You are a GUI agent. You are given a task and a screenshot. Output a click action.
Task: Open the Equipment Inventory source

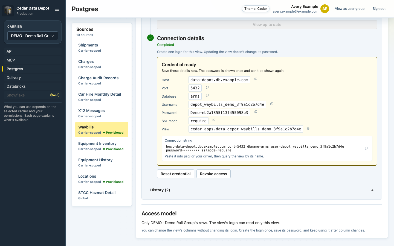click(102, 146)
